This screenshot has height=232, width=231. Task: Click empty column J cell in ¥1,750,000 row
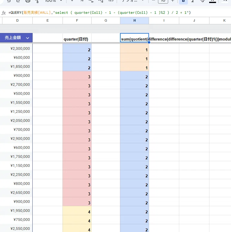coord(194,157)
